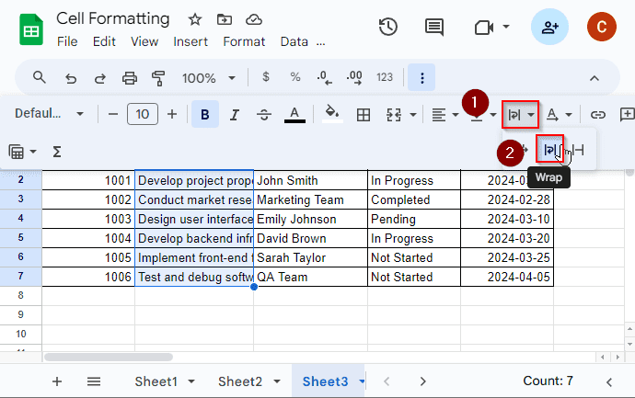Click the functions sigma icon
Image resolution: width=635 pixels, height=398 pixels.
click(x=57, y=151)
